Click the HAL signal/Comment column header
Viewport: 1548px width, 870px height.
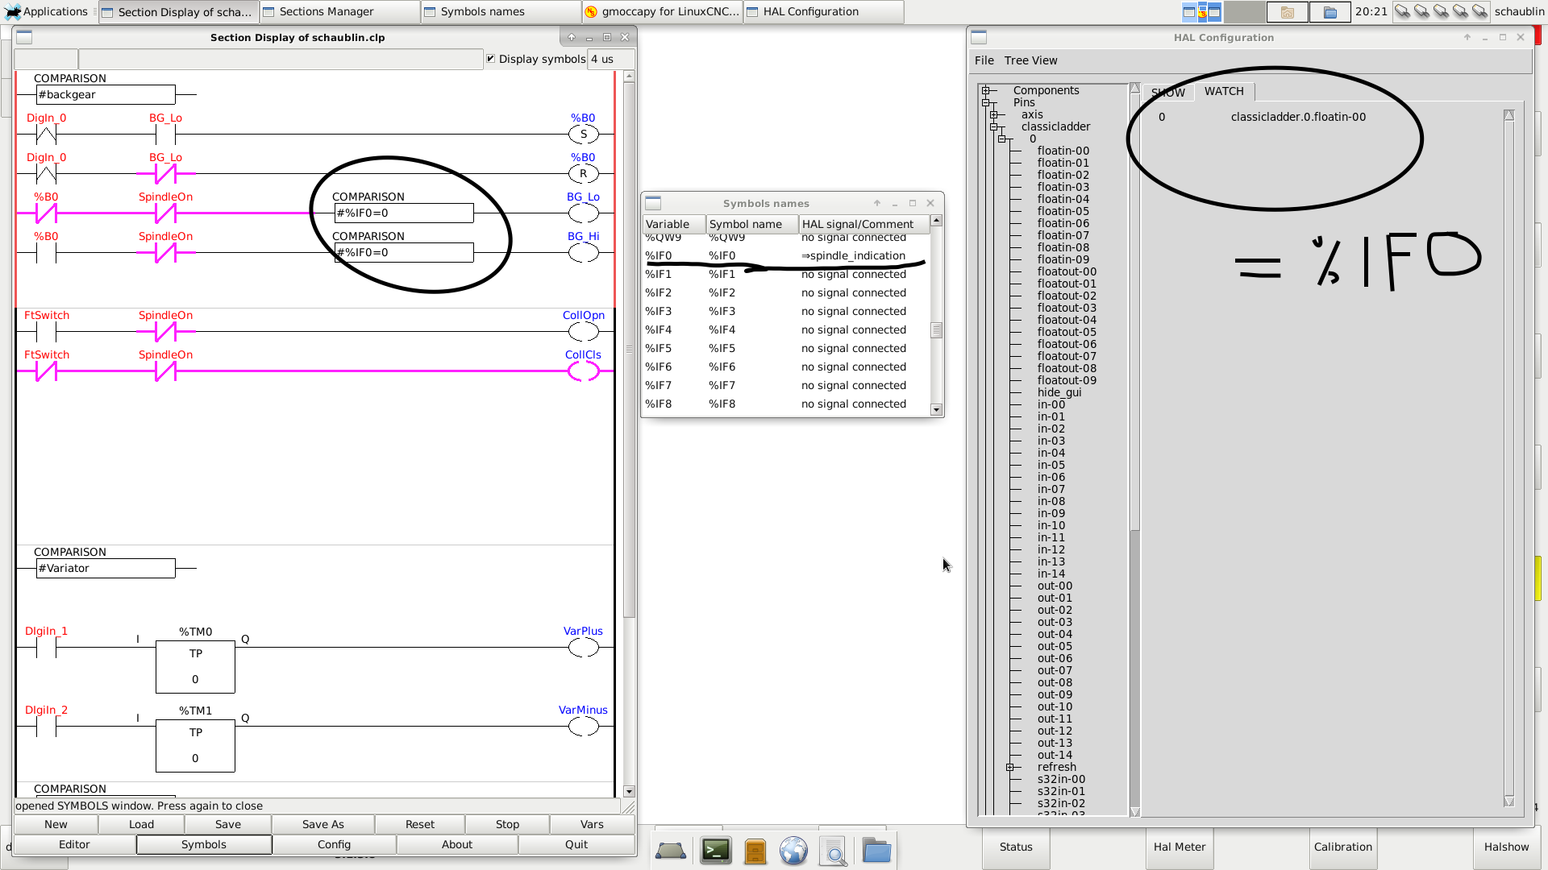coord(863,224)
